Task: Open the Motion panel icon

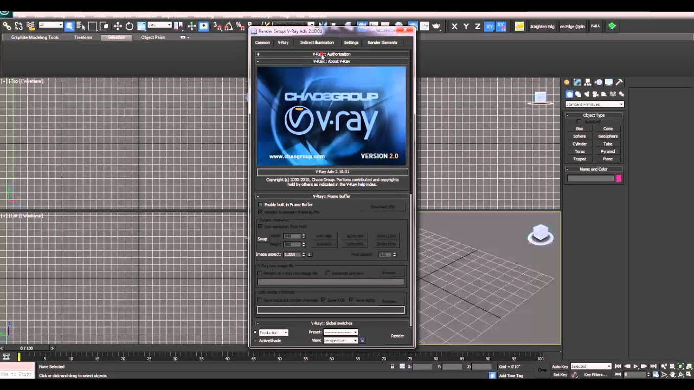Action: coord(599,82)
